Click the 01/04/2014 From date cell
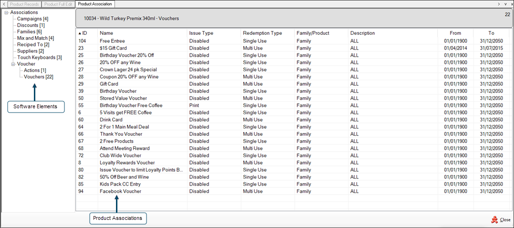 pos(455,48)
